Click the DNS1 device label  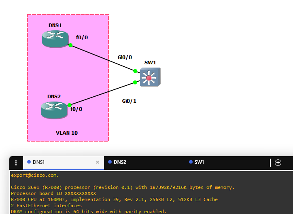coord(55,25)
